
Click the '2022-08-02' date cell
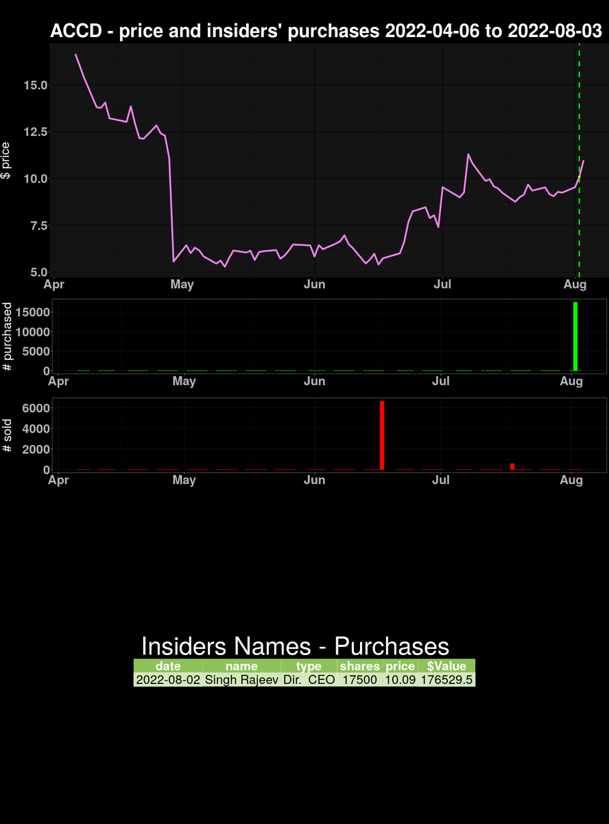click(x=168, y=680)
